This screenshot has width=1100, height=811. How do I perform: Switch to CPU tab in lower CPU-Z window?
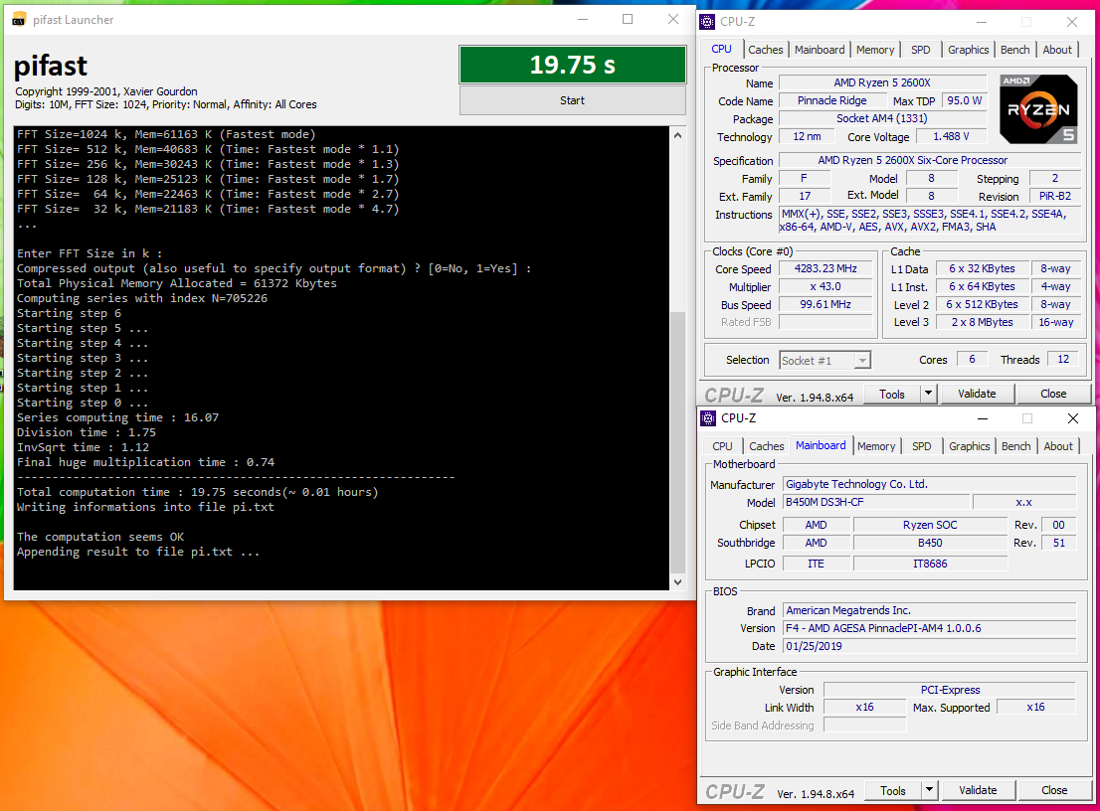point(722,446)
